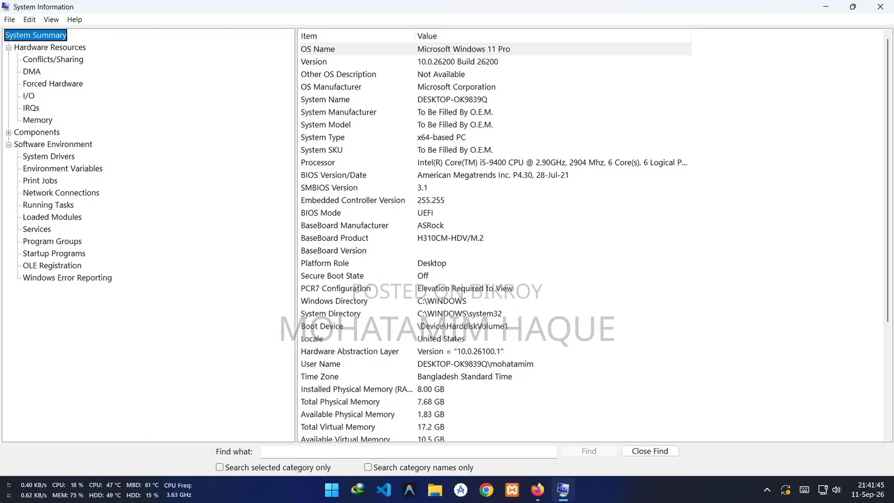Viewport: 894px width, 503px height.
Task: Select Startup Programs tree item
Action: coord(54,254)
